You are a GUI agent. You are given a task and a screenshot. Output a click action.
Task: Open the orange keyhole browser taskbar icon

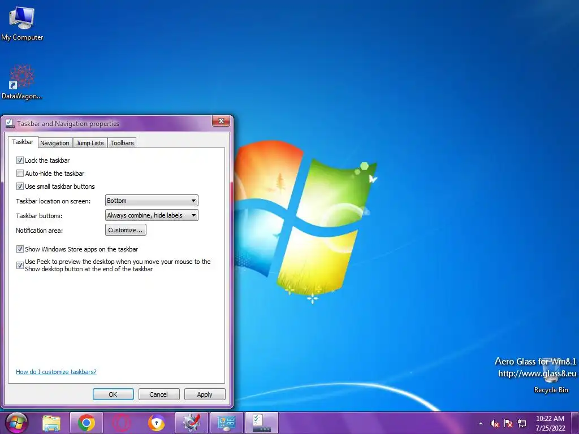click(x=157, y=423)
